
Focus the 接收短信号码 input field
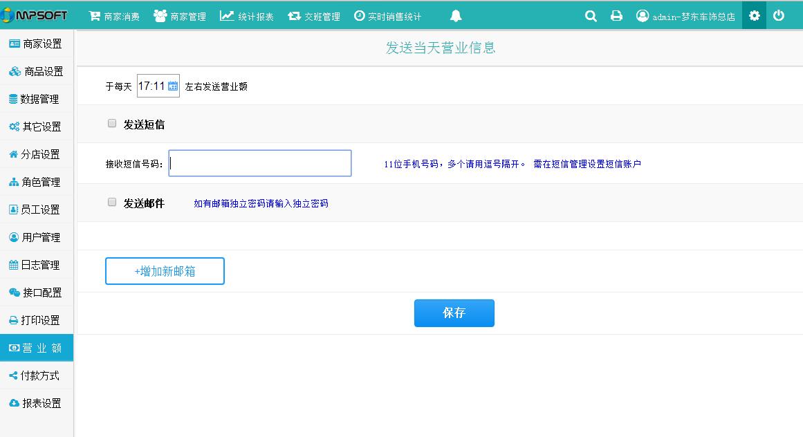pyautogui.click(x=260, y=163)
